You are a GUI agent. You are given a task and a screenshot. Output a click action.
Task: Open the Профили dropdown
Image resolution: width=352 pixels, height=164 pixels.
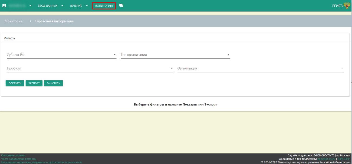tap(90, 69)
